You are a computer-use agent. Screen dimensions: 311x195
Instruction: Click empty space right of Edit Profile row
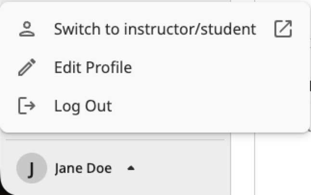click(x=218, y=67)
